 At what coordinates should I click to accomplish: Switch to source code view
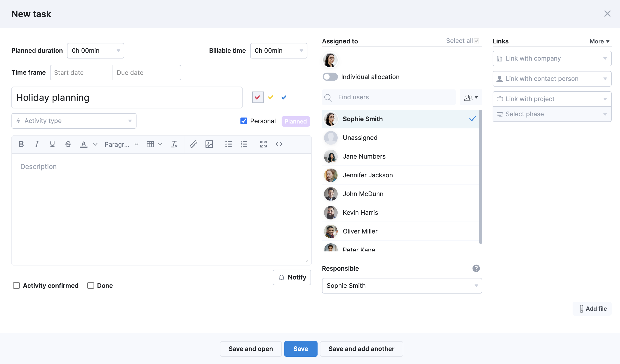[279, 144]
